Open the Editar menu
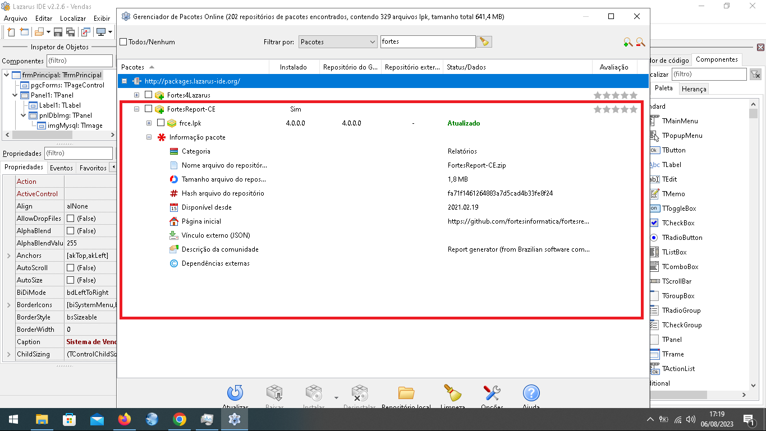Screen dimensions: 766x431 (x=44, y=18)
